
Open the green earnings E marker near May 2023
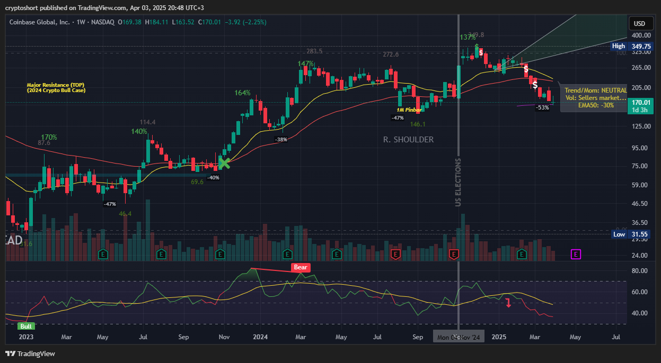pyautogui.click(x=103, y=255)
